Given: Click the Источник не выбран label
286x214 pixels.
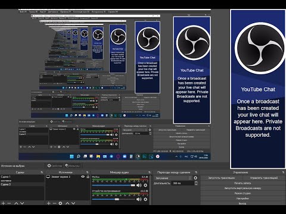Looking at the screenshot, I should (x=13, y=166).
